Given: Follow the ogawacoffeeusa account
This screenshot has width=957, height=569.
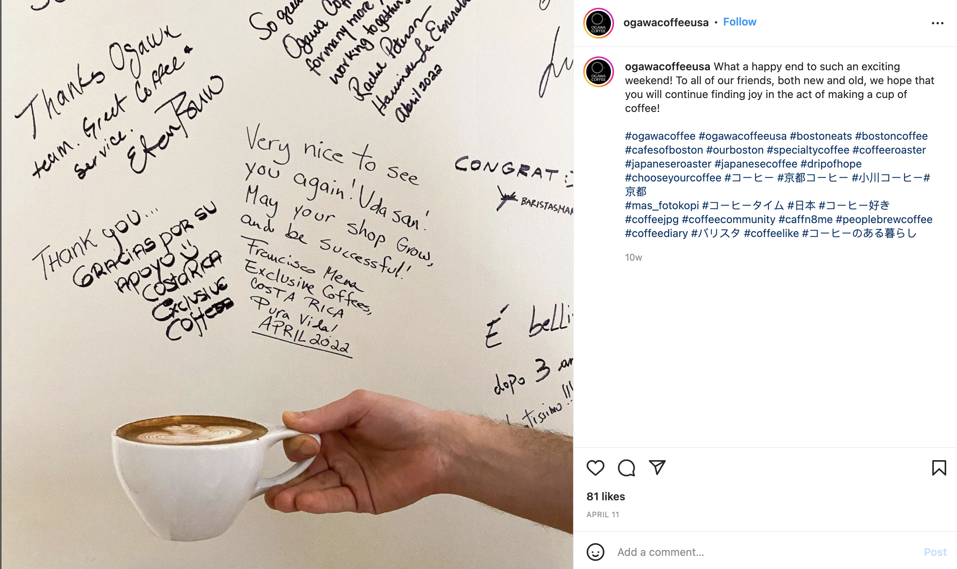Looking at the screenshot, I should pos(739,22).
